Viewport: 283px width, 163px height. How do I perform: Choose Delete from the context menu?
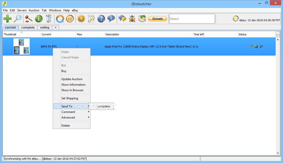click(72, 125)
